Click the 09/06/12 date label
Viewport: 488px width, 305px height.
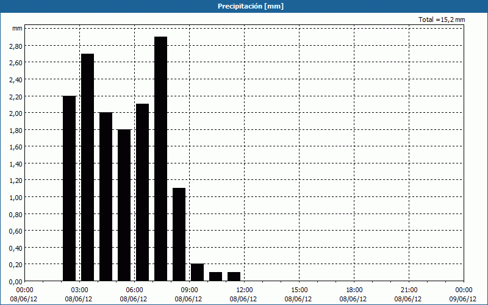click(463, 299)
